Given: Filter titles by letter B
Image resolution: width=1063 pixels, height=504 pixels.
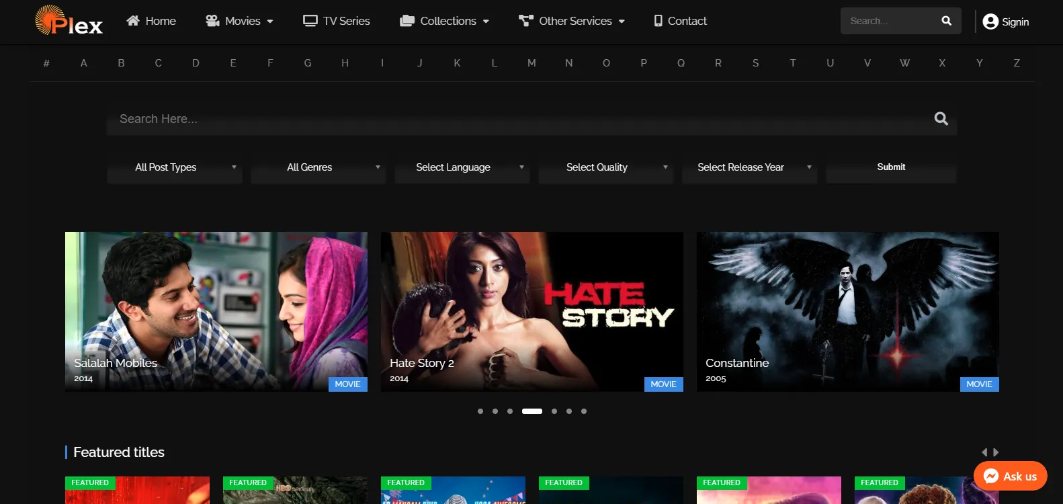Looking at the screenshot, I should (122, 63).
